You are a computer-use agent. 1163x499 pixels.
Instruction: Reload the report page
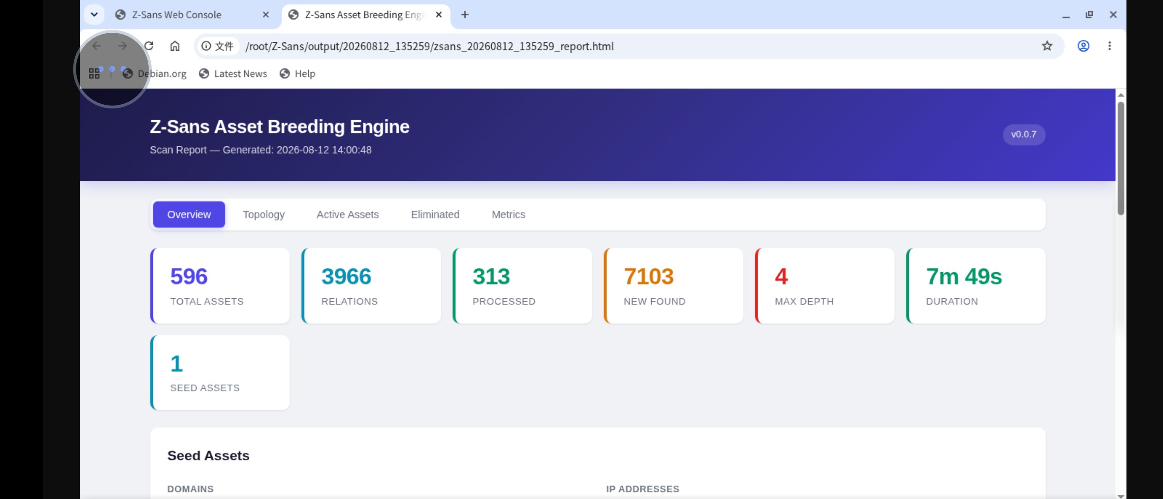pos(149,46)
